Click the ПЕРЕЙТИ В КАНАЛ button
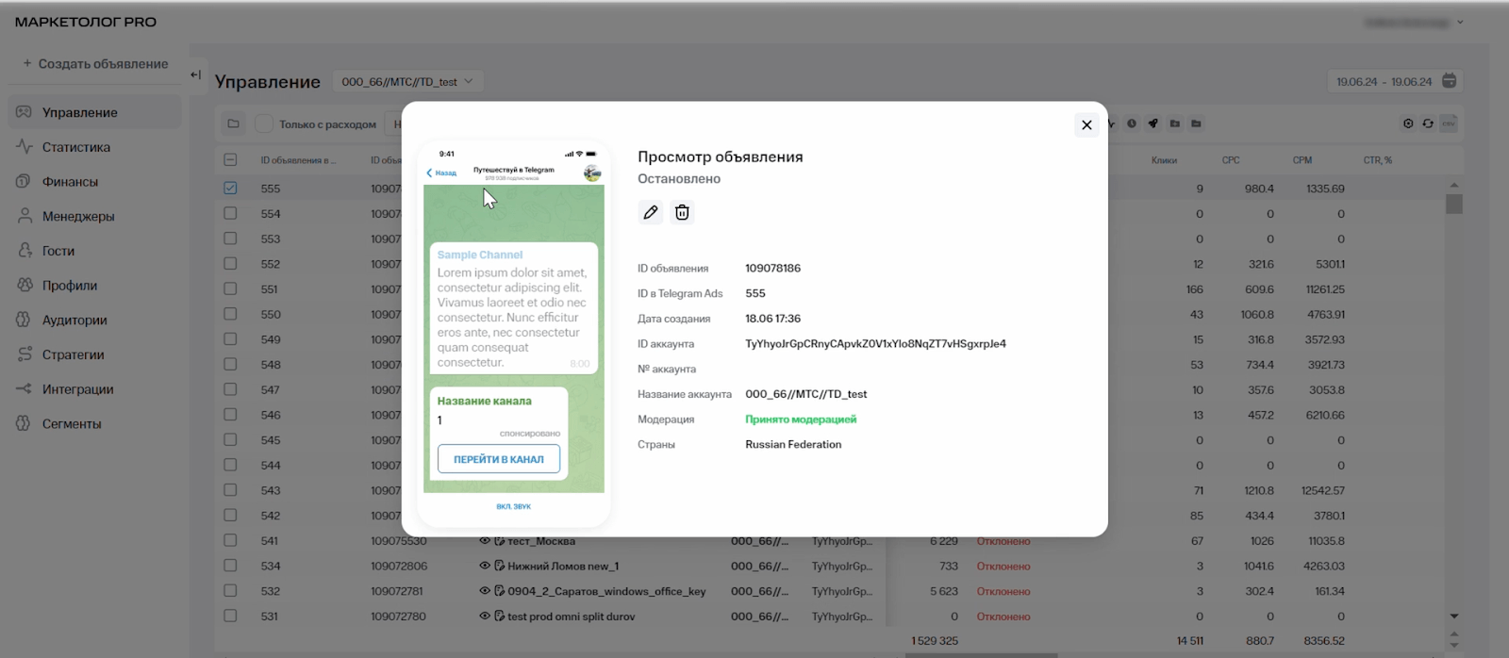 [499, 459]
